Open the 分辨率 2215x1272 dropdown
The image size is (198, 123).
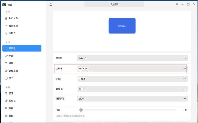coord(132,68)
